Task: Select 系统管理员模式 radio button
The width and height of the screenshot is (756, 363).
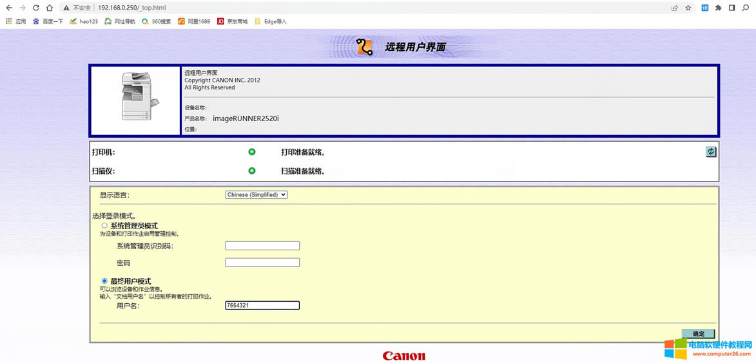Action: [104, 226]
